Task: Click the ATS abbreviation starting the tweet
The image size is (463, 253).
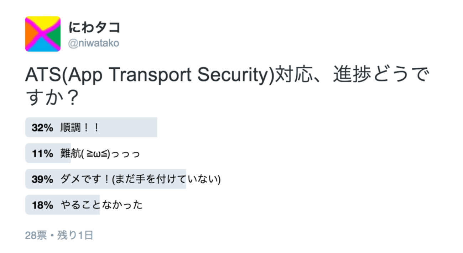Action: pos(40,75)
